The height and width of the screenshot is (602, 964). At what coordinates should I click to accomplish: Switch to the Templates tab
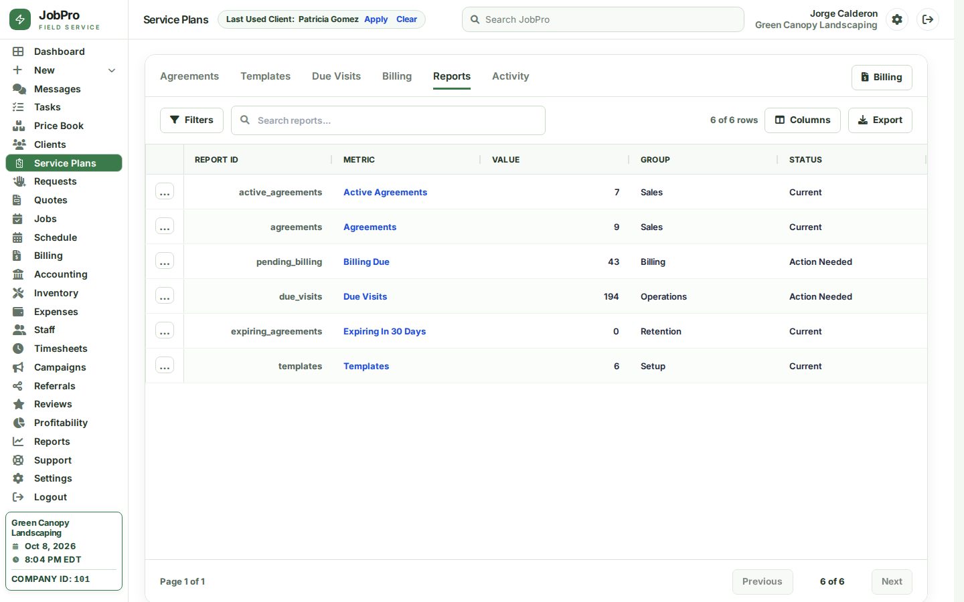pos(266,76)
